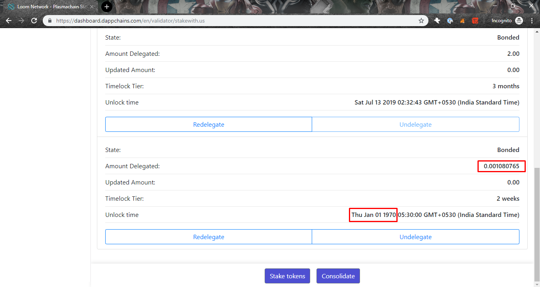540x287 pixels.
Task: Click the Incognito profile avatar icon
Action: [519, 20]
